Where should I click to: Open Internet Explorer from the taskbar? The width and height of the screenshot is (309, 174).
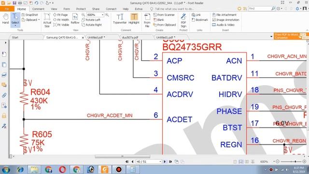tap(20, 170)
